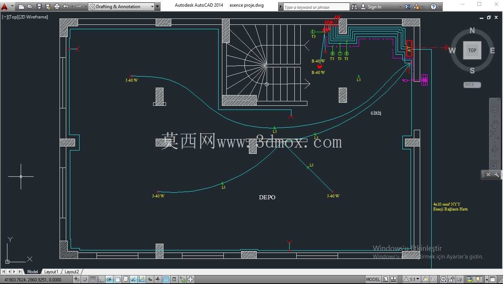Click the TOP face of the ViewCube
The width and height of the screenshot is (503, 284).
[472, 50]
